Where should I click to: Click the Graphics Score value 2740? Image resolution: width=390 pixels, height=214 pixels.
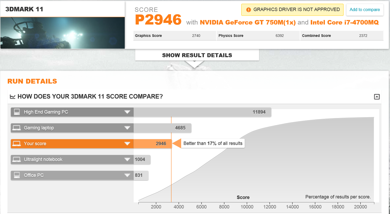(x=196, y=36)
